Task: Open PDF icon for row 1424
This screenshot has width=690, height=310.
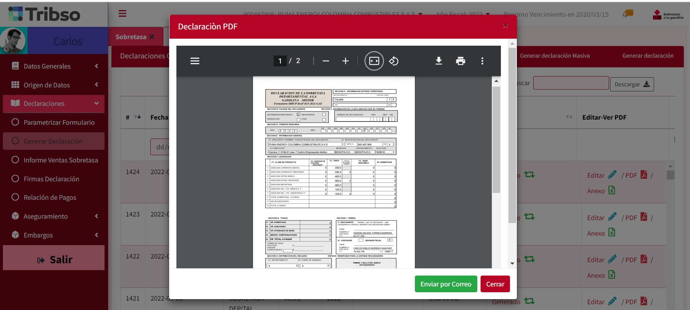Action: pos(644,175)
